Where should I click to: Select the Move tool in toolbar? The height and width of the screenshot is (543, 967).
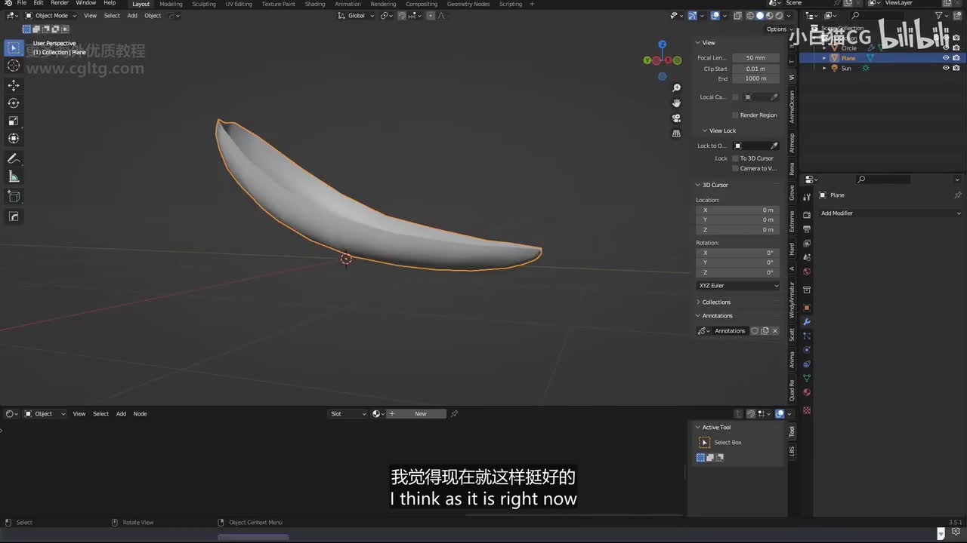point(14,85)
